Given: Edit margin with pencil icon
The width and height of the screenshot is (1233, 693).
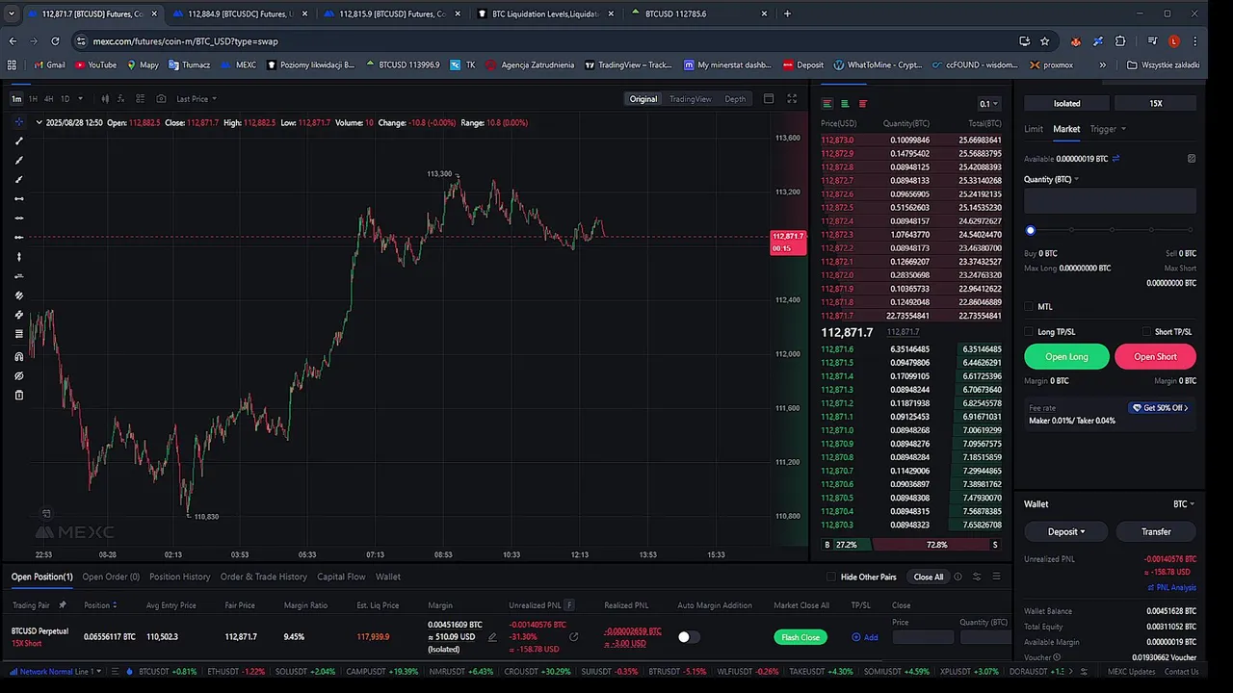Looking at the screenshot, I should [x=492, y=637].
